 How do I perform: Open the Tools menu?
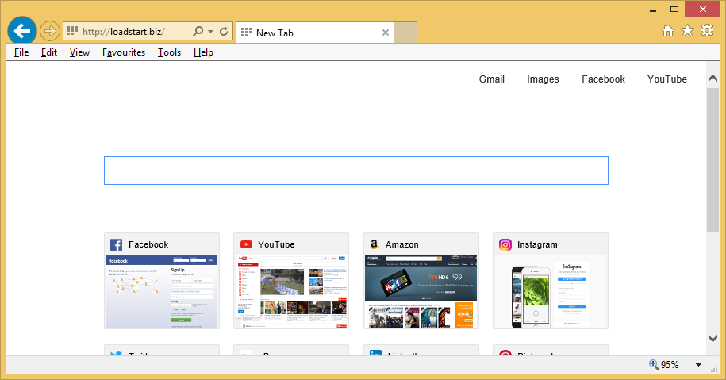pos(169,52)
